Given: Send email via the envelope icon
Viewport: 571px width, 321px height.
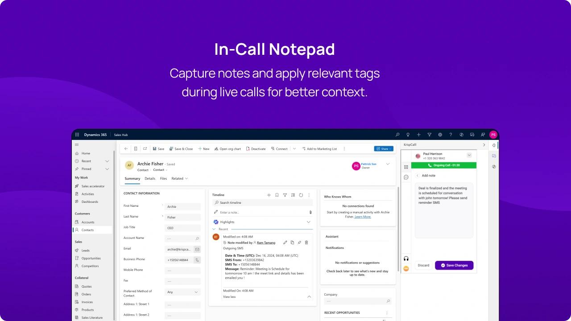Looking at the screenshot, I should 197,249.
